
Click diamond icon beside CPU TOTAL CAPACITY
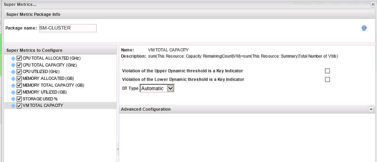point(13,65)
